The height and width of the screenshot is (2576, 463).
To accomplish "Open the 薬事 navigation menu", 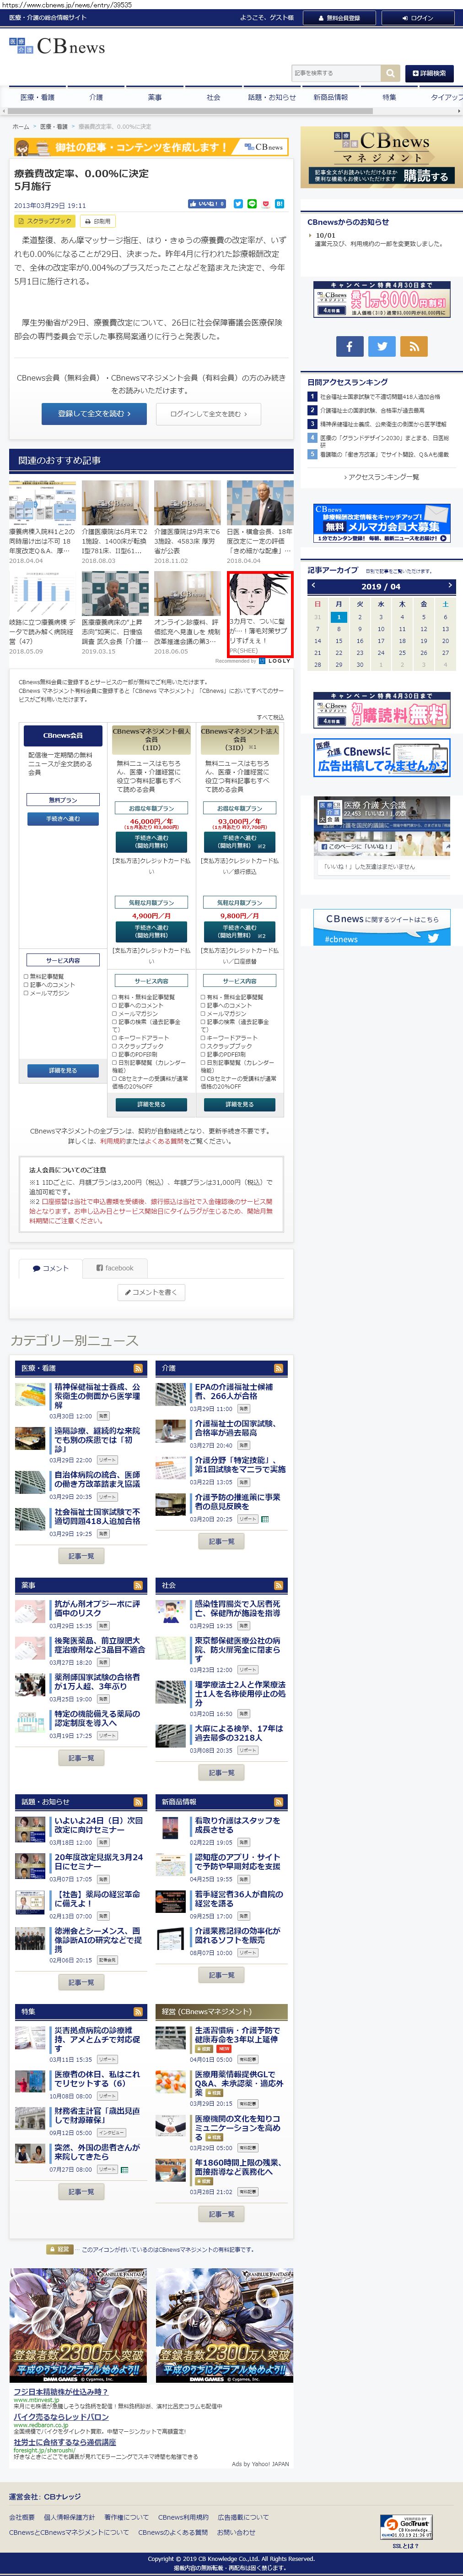I will tap(155, 97).
